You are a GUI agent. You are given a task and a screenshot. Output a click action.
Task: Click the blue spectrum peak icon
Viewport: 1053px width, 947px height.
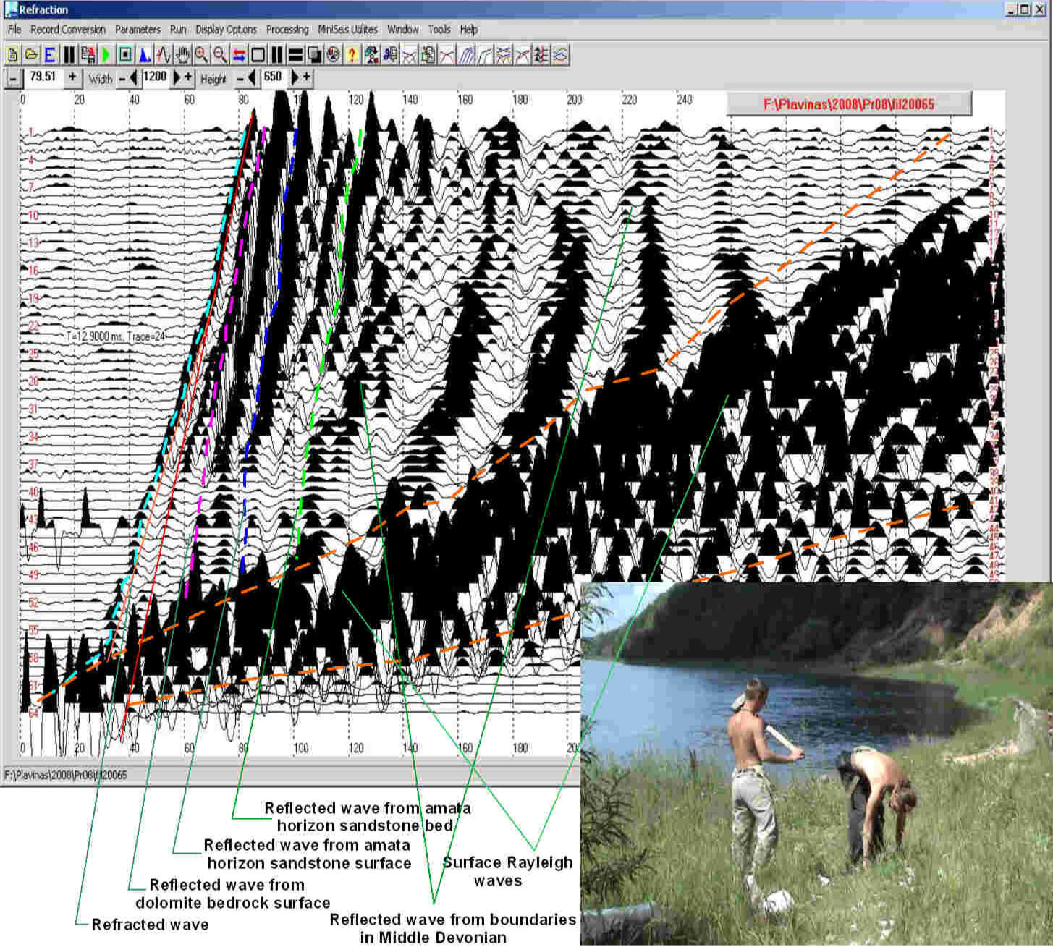click(144, 55)
